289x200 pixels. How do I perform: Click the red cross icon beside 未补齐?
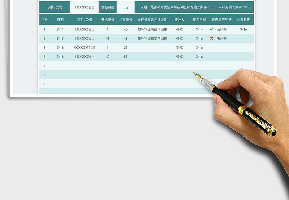pyautogui.click(x=211, y=38)
